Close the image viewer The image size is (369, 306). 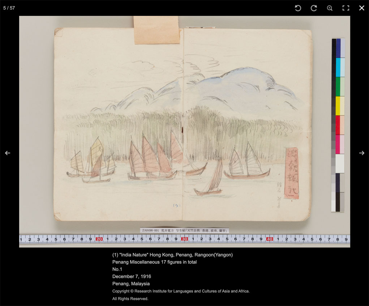(x=362, y=8)
